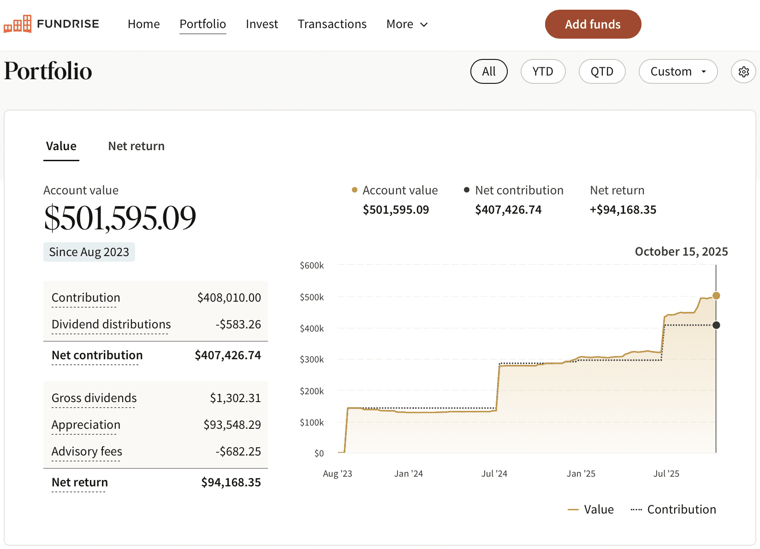Go to the Transactions page
Screen dimensions: 760x549
[x=332, y=24]
